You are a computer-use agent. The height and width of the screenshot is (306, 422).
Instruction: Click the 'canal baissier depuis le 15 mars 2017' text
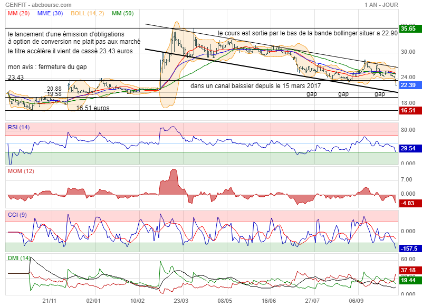(x=256, y=86)
